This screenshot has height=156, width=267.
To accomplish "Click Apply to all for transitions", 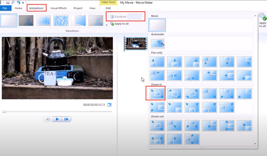I will tap(119, 24).
